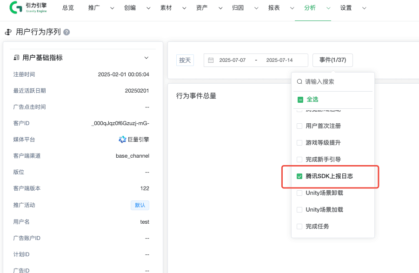
Task: Expand the 归因 menu chevron
Action: (x=256, y=8)
